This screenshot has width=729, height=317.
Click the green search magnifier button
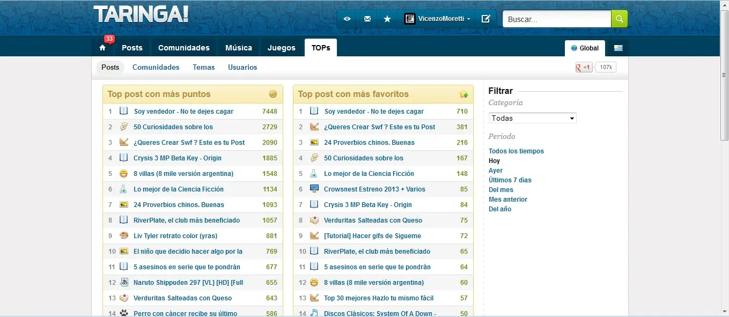(619, 19)
